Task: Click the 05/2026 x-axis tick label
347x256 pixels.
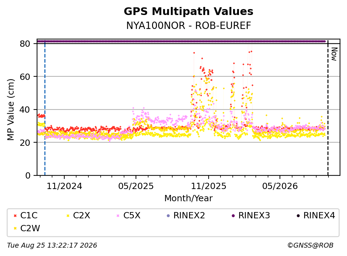Action: [280, 186]
